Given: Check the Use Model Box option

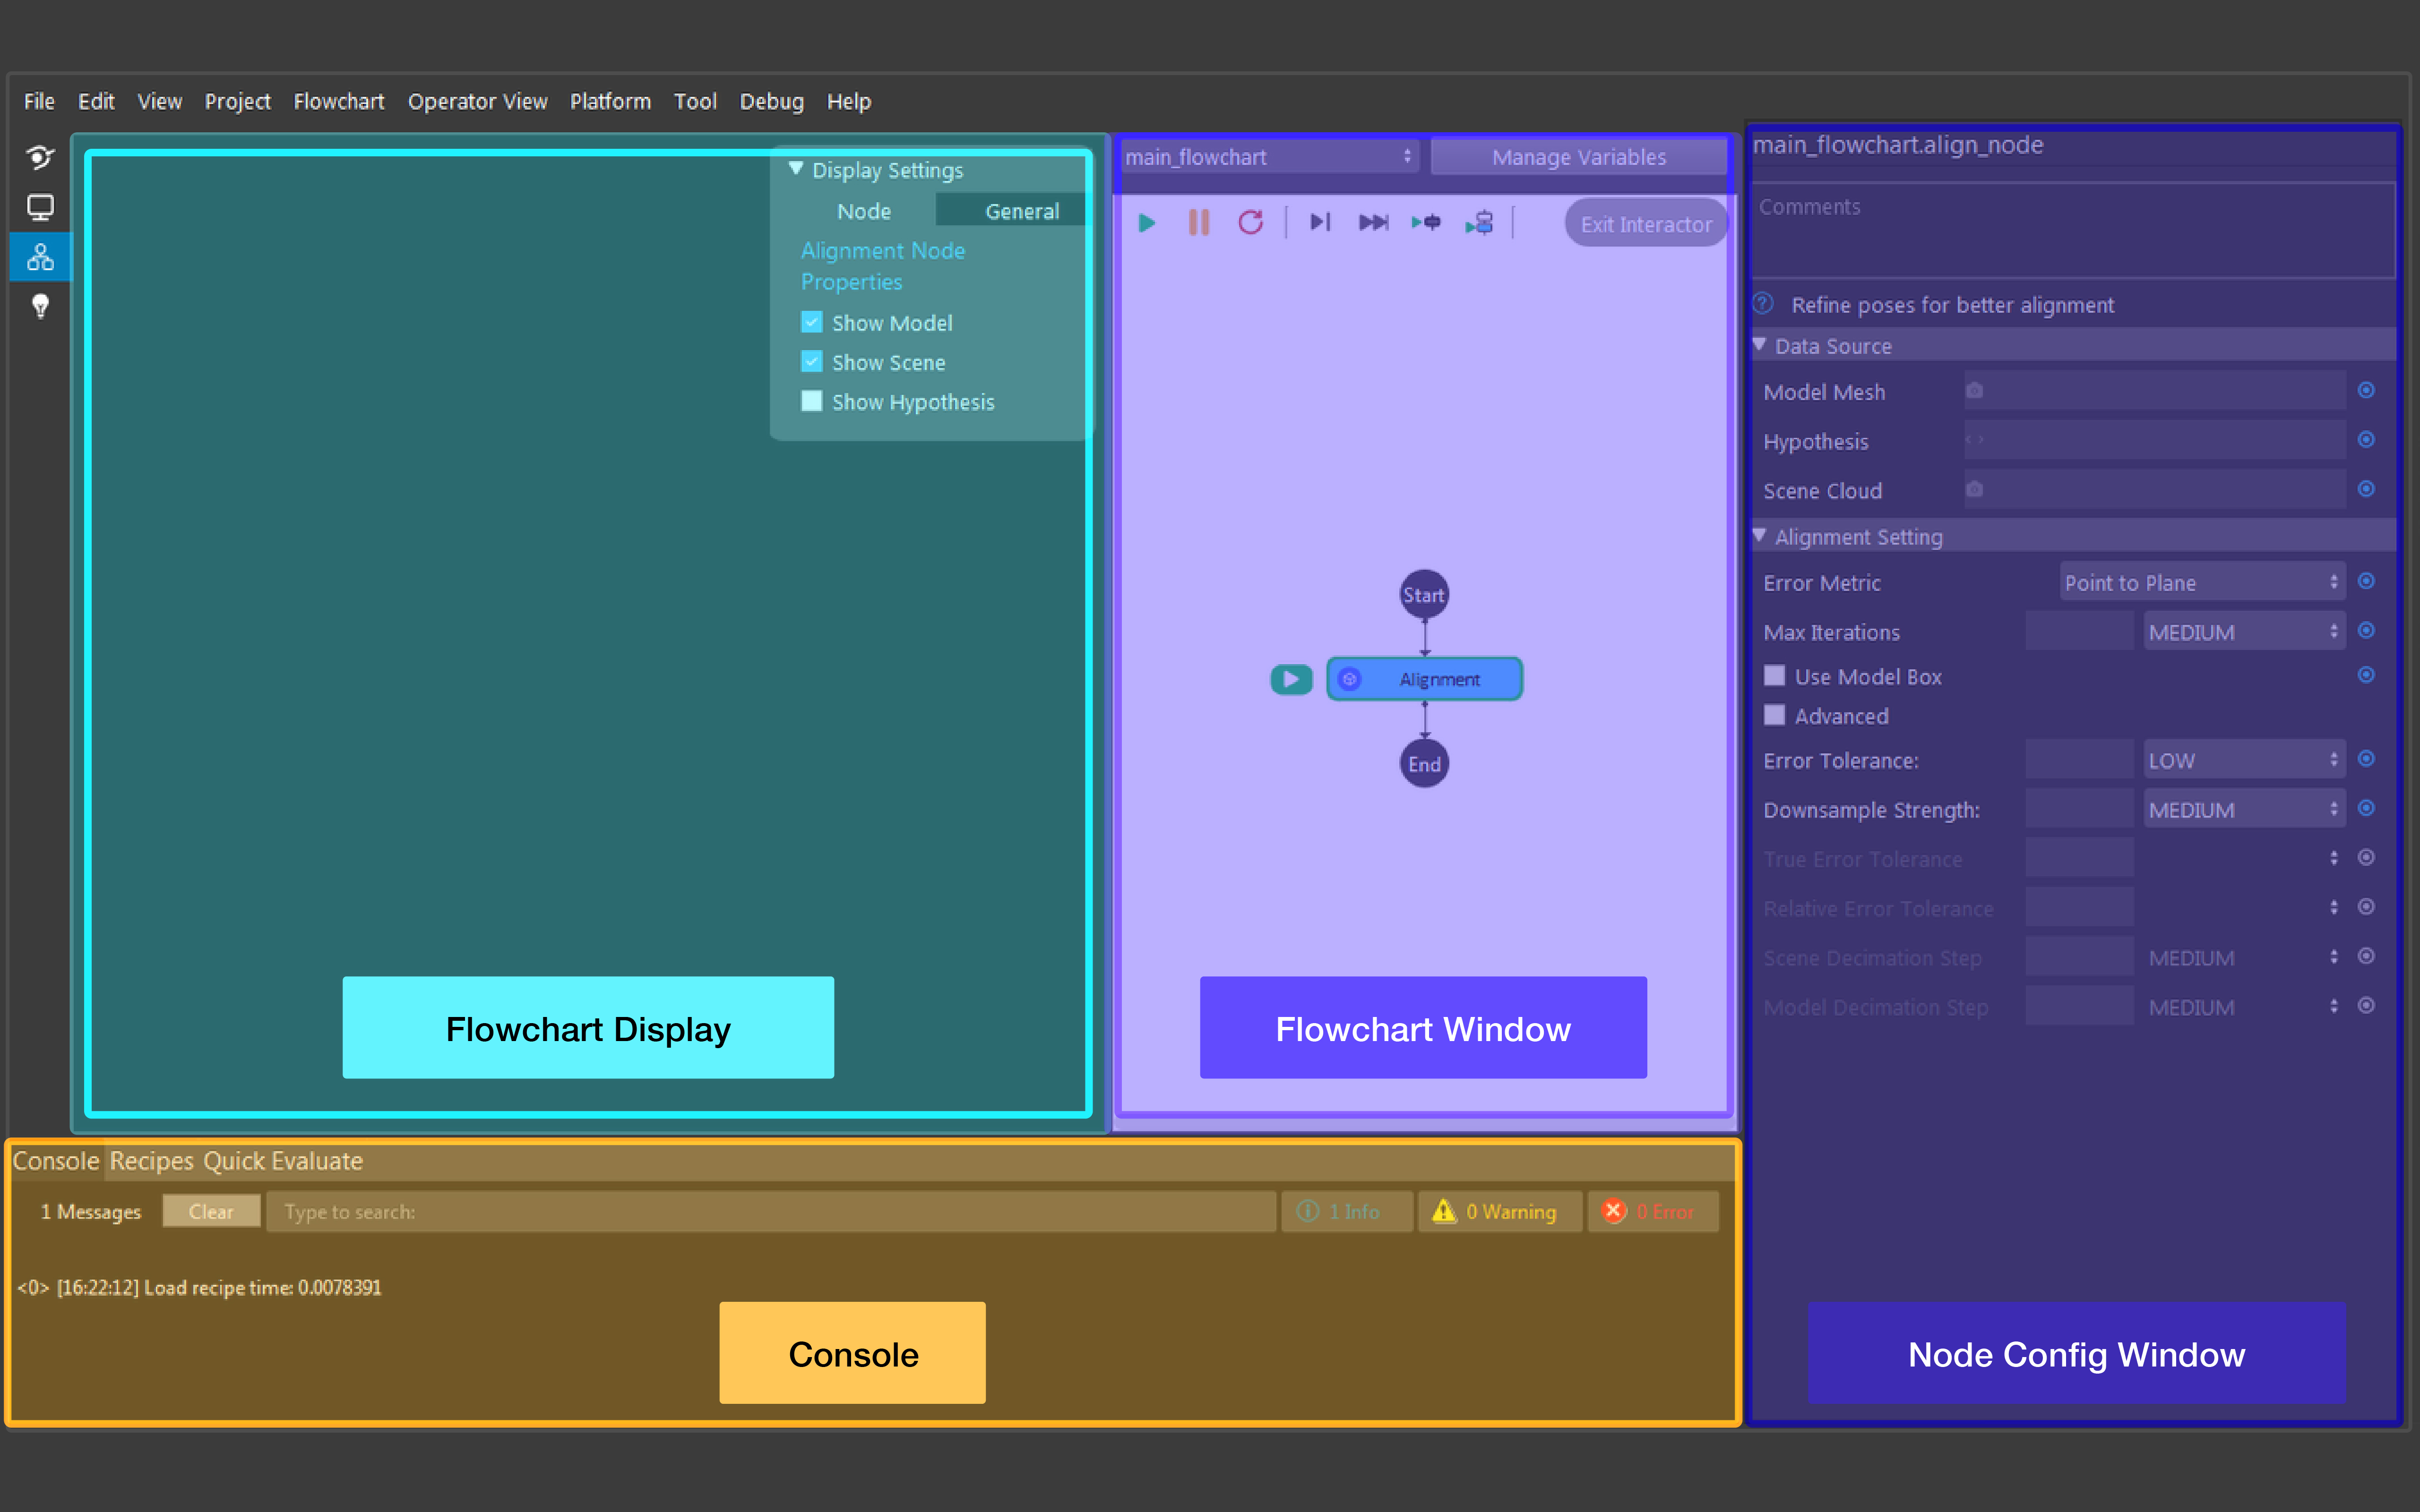Looking at the screenshot, I should 1775,676.
